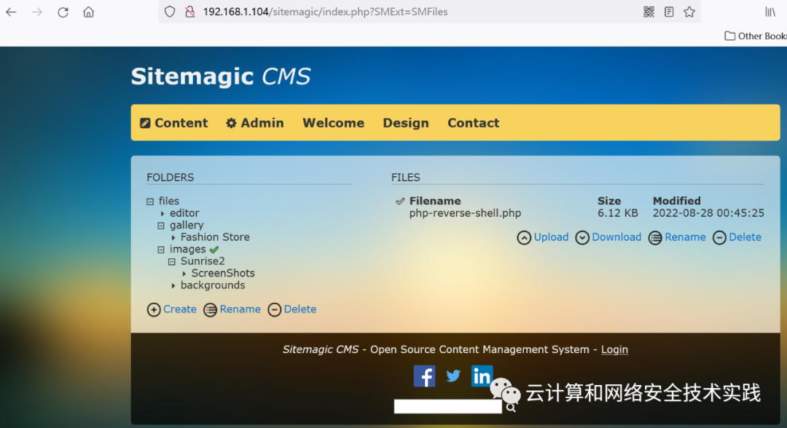Open Other Bookmarks folder
This screenshot has height=428, width=787.
coord(756,36)
